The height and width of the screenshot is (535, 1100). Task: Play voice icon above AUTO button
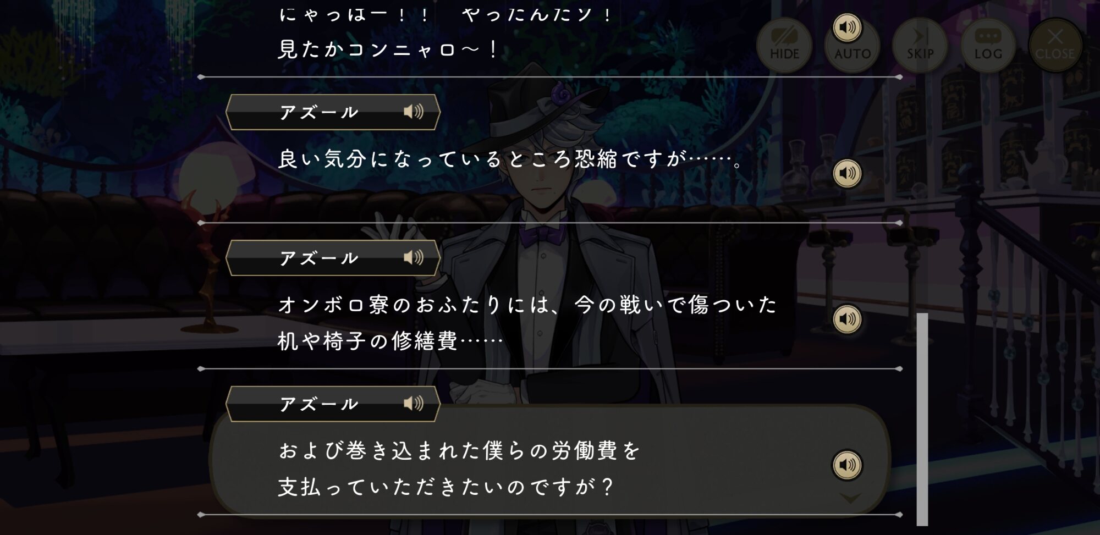847,27
